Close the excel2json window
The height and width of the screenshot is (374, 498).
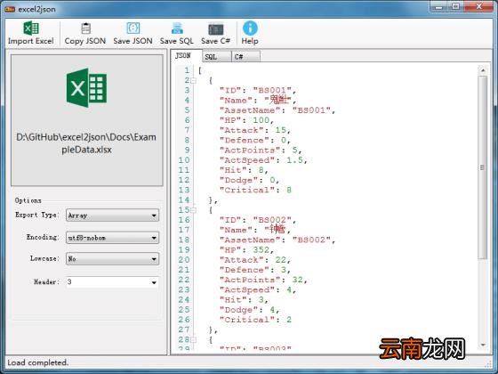[479, 6]
